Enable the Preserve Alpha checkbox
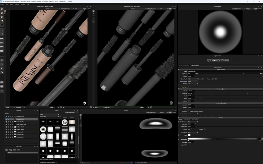Image resolution: width=263 pixels, height=164 pixels. 216,79
